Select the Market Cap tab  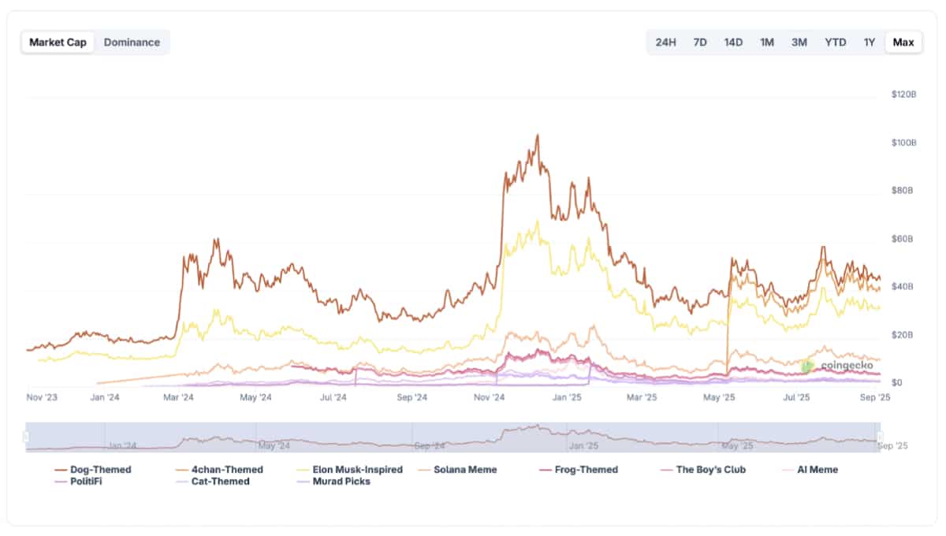58,43
